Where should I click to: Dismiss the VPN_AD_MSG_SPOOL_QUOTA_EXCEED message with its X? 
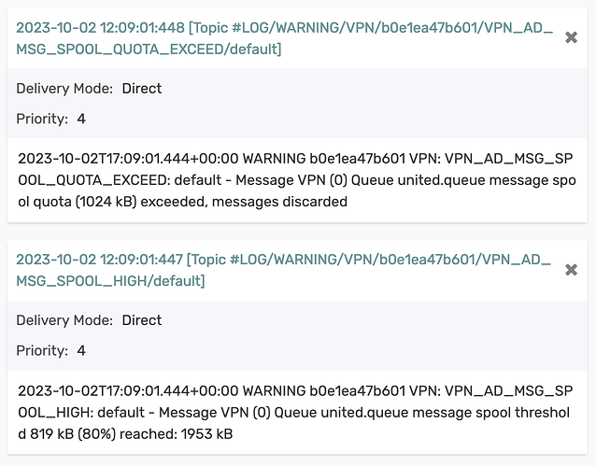[x=571, y=37]
